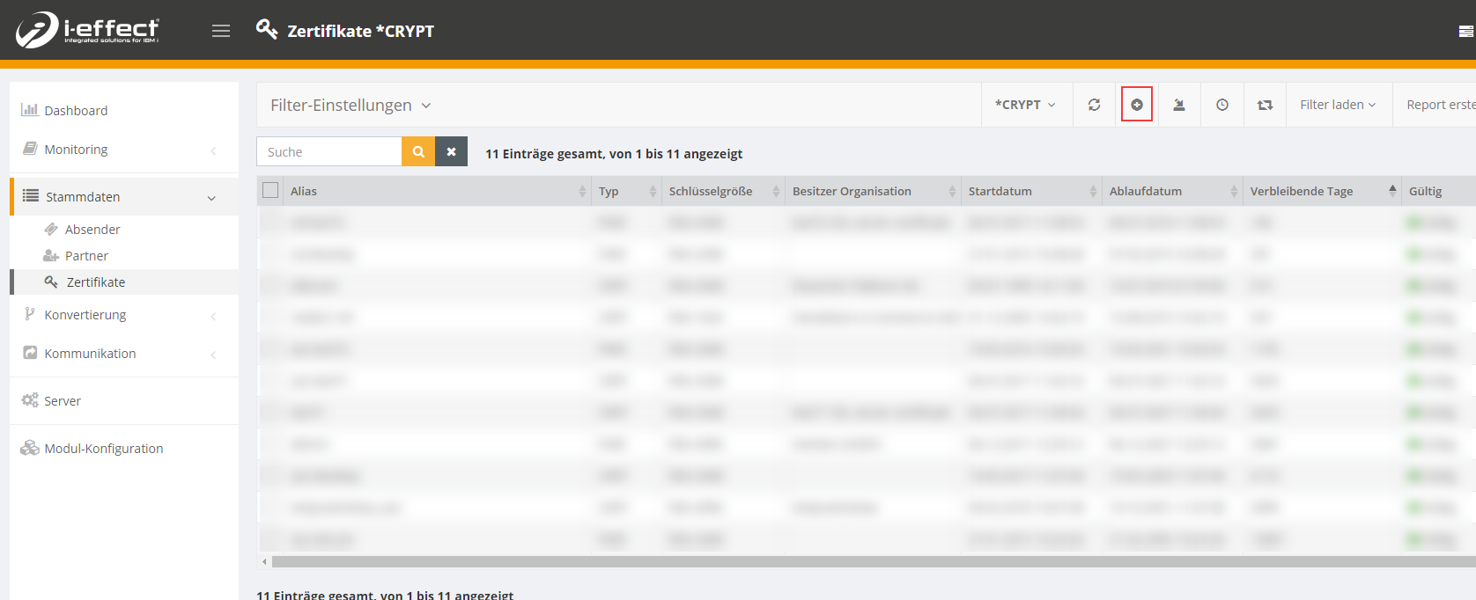Clear the search with X button
The image size is (1476, 600).
451,151
